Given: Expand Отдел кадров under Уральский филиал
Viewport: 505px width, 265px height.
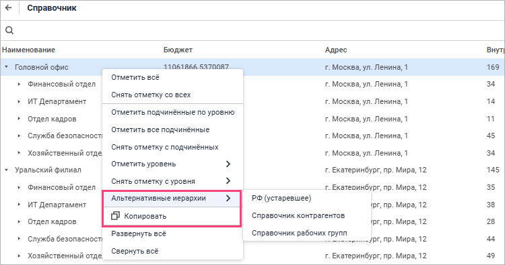Looking at the screenshot, I should 19,221.
